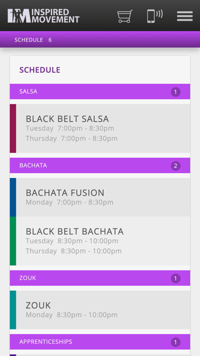
Task: Click the Apprenticeships count badge
Action: coord(176,342)
